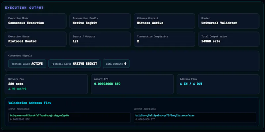Click the Amount BTC label

point(101,79)
